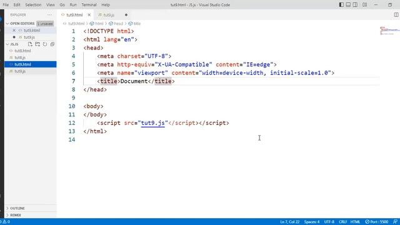Open tut9.js in the file tree

point(20,71)
